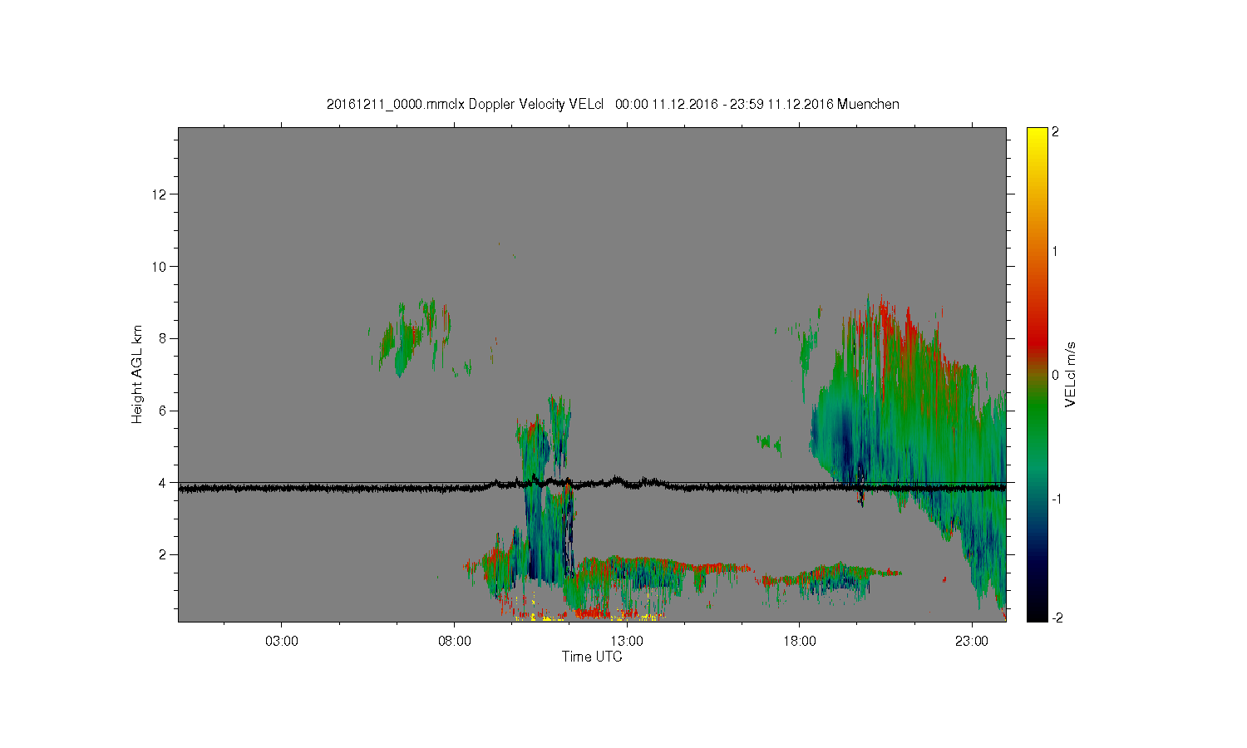Click the height label 12
This screenshot has height=748, width=1247.
160,194
